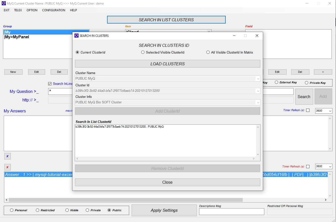This screenshot has height=222, width=336.
Task: Click the Restricted OR Personal Msg field
Action: point(300,212)
